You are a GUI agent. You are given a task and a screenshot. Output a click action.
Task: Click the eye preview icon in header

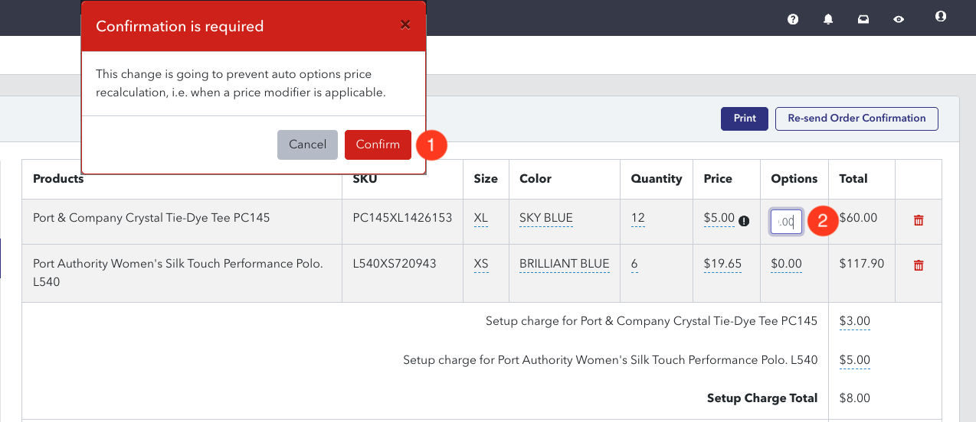(x=899, y=19)
